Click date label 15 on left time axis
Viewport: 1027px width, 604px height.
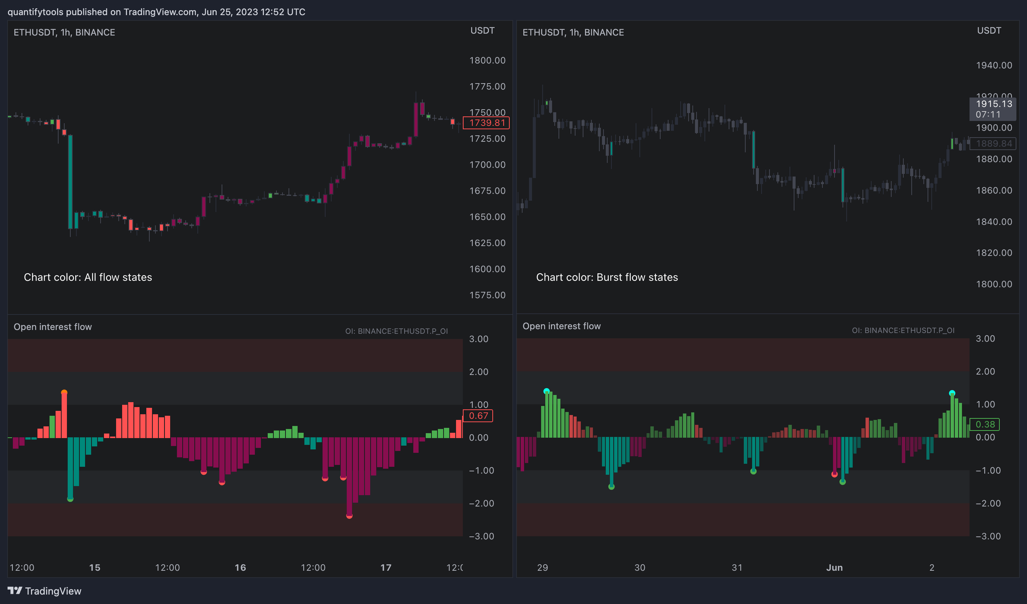point(95,567)
